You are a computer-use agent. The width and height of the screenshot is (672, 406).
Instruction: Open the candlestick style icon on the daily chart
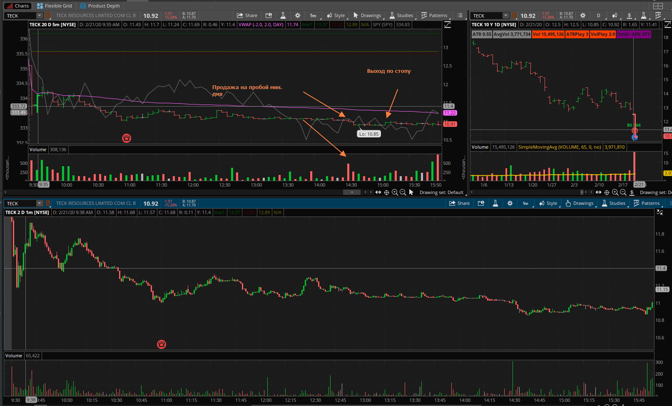click(x=615, y=15)
